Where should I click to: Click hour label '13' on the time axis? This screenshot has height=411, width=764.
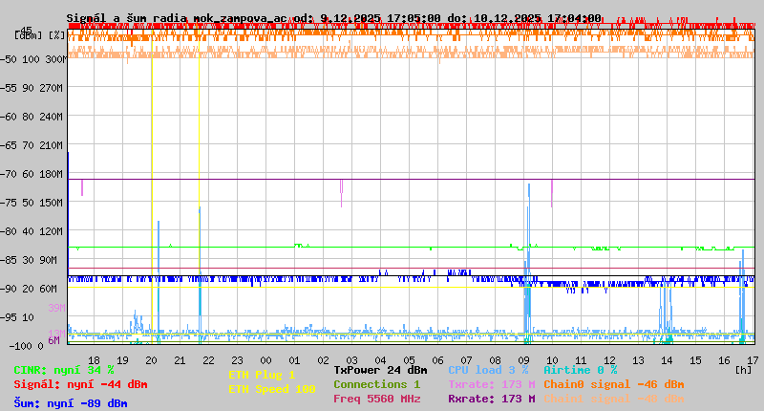click(638, 360)
